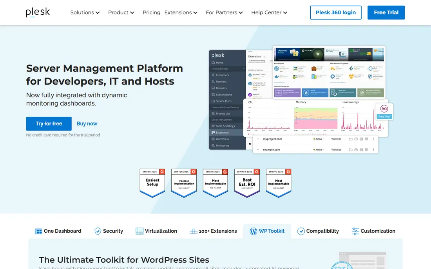Click the Fastest Implementation G2 badge
This screenshot has width=431, height=269.
[x=184, y=183]
